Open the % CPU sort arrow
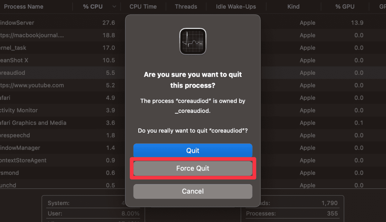386x222 pixels. (x=114, y=7)
